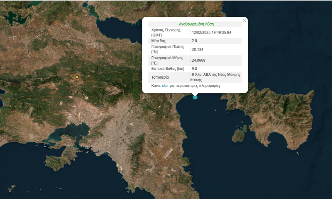
Task: Click the focal depth value 9.8
Action: [x=194, y=69]
